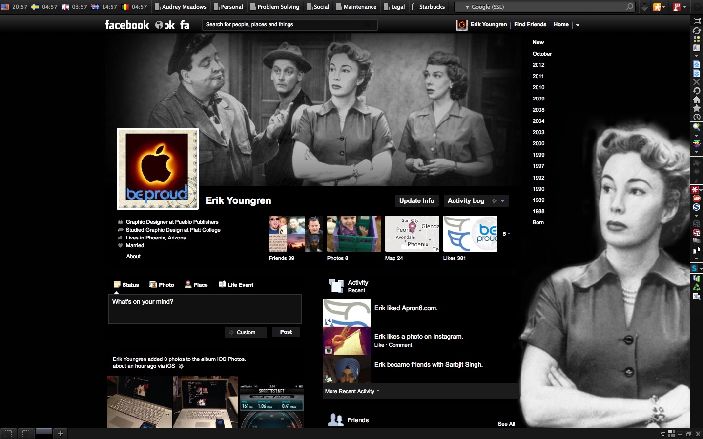Click in the 'What's on your mind?' box
This screenshot has height=439, width=703.
(205, 309)
